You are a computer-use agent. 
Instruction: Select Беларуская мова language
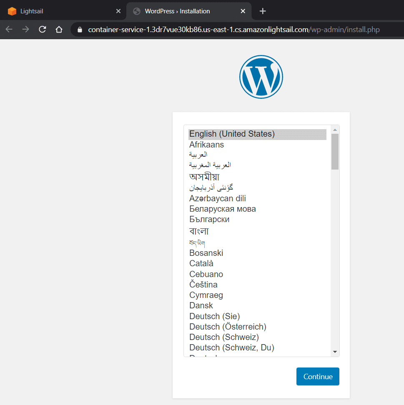[257, 209]
